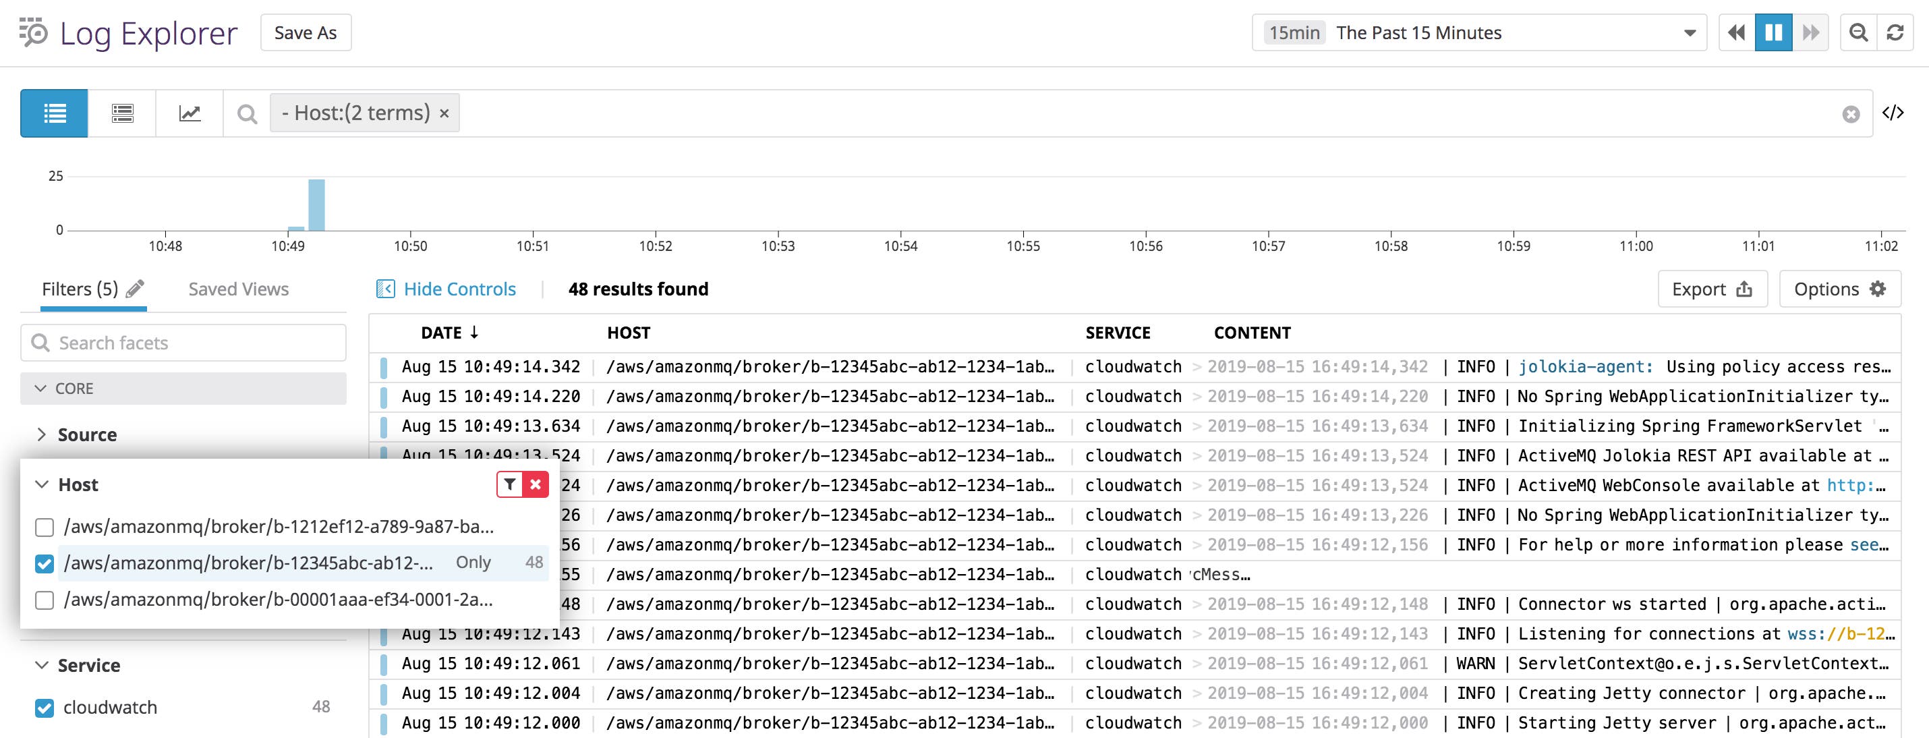The image size is (1929, 738).
Task: Click the rewind arrows icon
Action: pos(1736,32)
